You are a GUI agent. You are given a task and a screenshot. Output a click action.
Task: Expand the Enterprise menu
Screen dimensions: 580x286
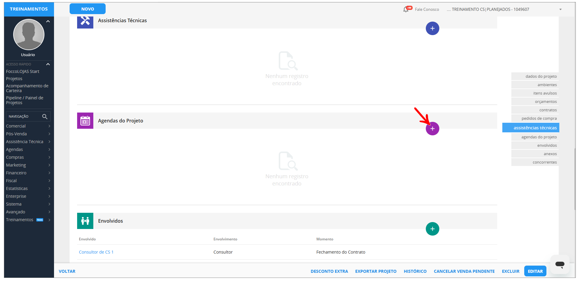(x=28, y=196)
